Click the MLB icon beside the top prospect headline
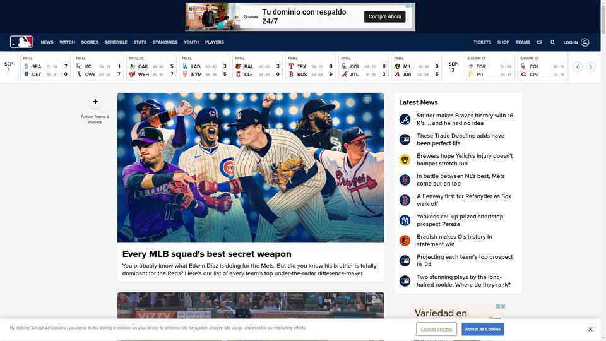 (405, 261)
